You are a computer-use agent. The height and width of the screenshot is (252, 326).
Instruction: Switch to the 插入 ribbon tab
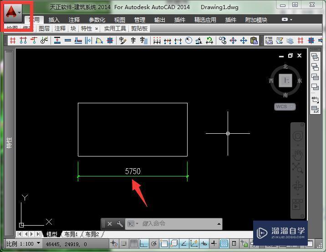(54, 20)
